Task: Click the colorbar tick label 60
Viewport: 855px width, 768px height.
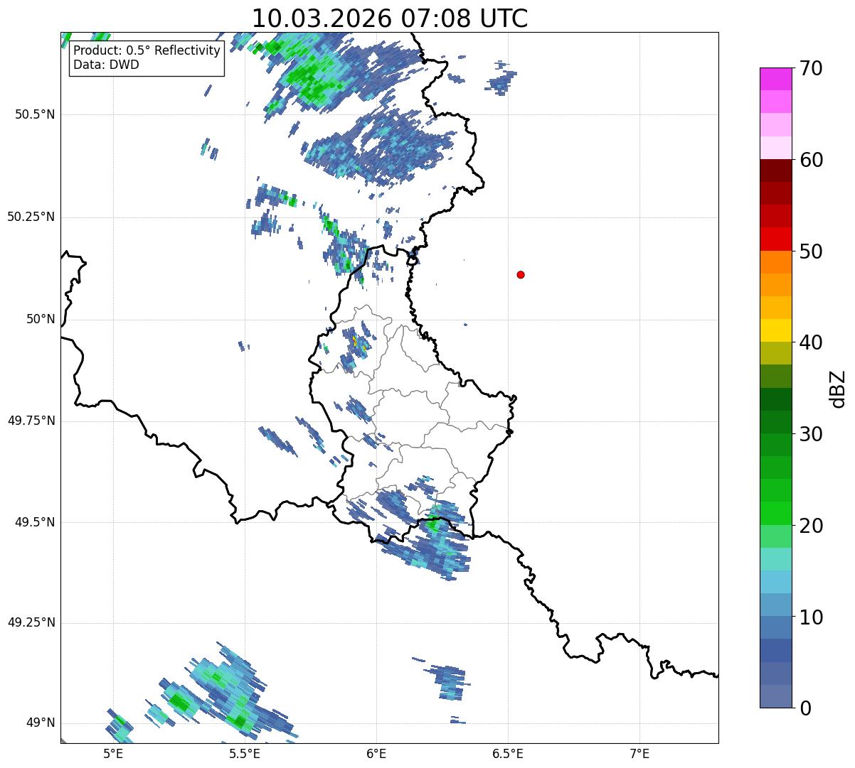Action: [x=811, y=160]
